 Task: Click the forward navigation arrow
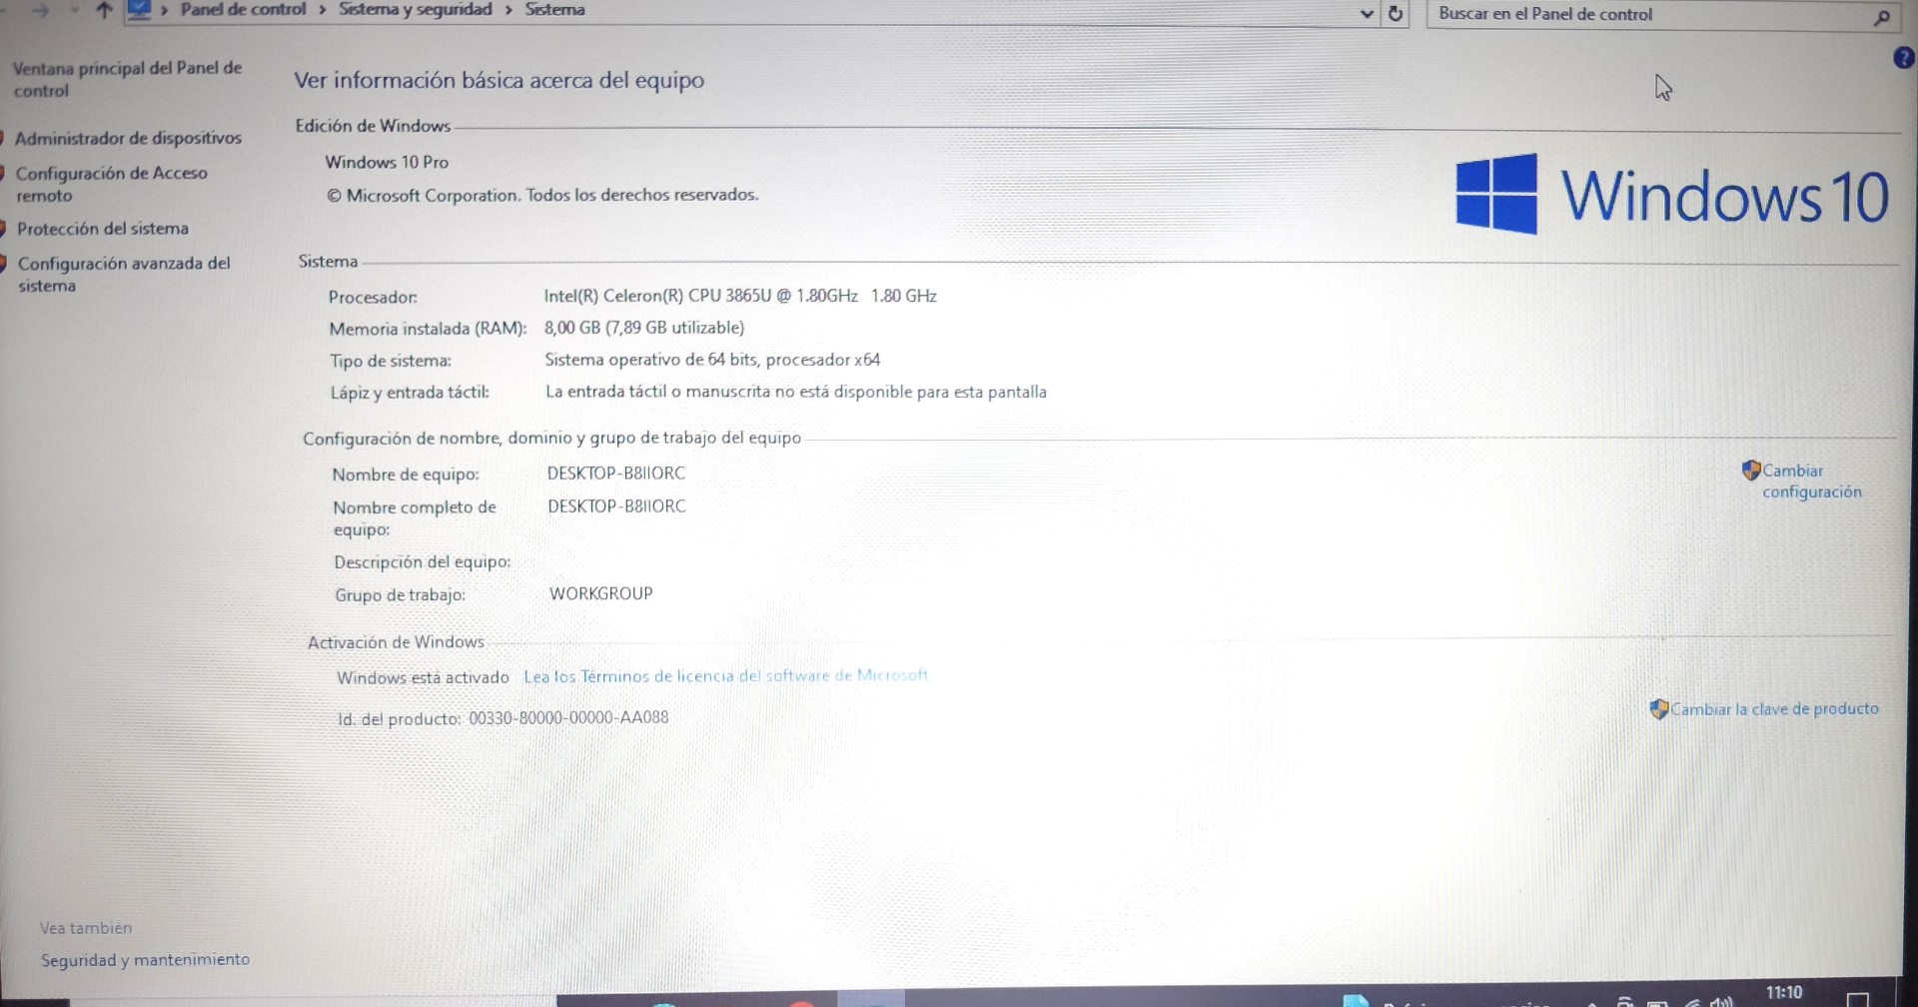(x=40, y=11)
